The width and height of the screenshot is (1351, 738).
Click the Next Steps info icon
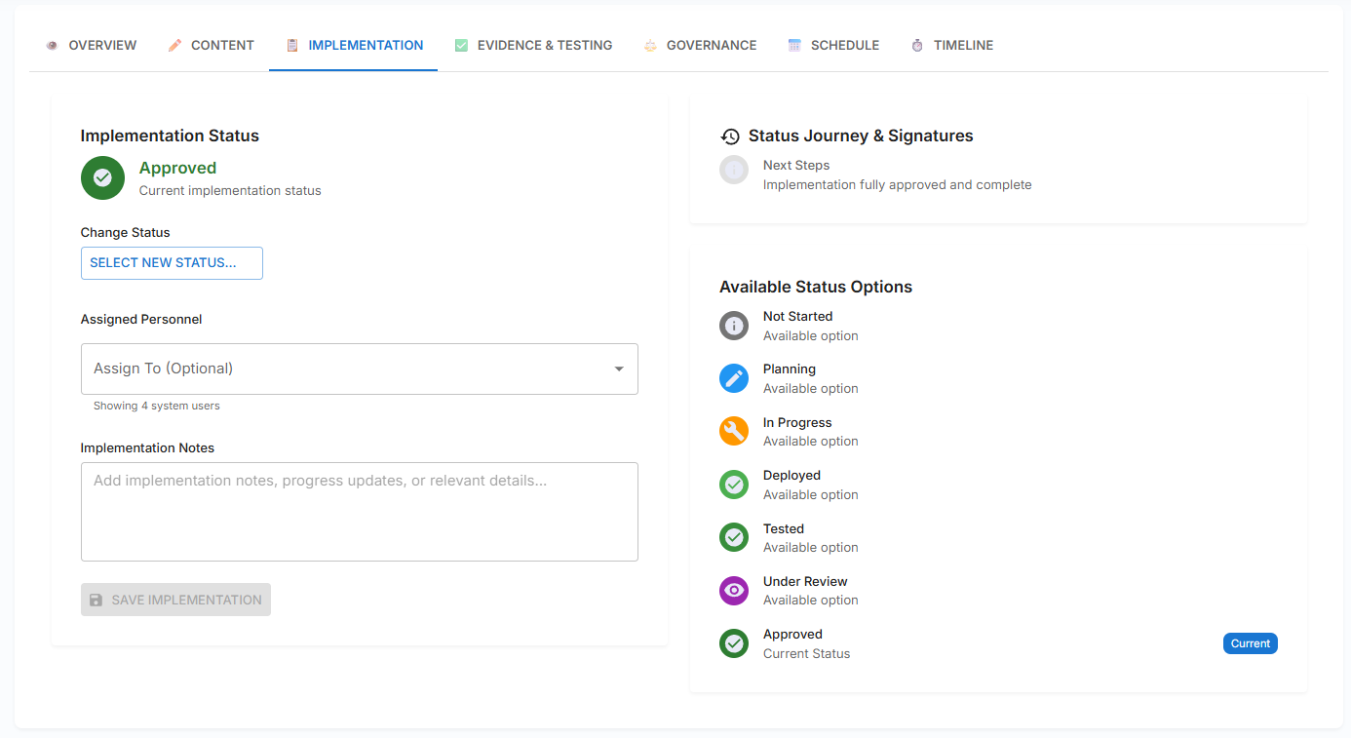[733, 170]
